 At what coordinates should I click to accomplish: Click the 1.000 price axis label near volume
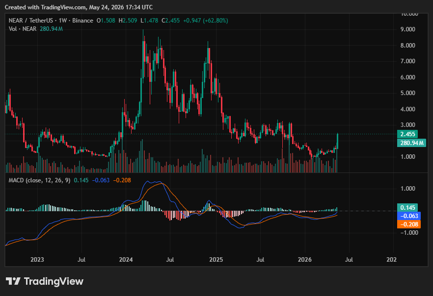coord(407,156)
